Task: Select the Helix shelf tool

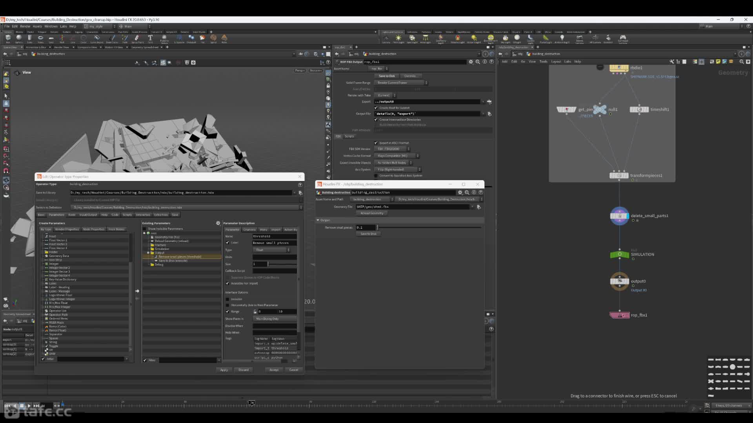Action: pyautogui.click(x=224, y=38)
